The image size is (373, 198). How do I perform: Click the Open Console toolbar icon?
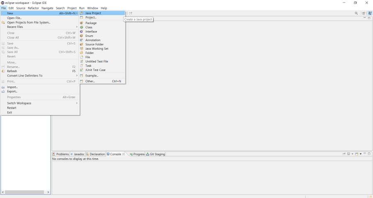click(x=356, y=154)
